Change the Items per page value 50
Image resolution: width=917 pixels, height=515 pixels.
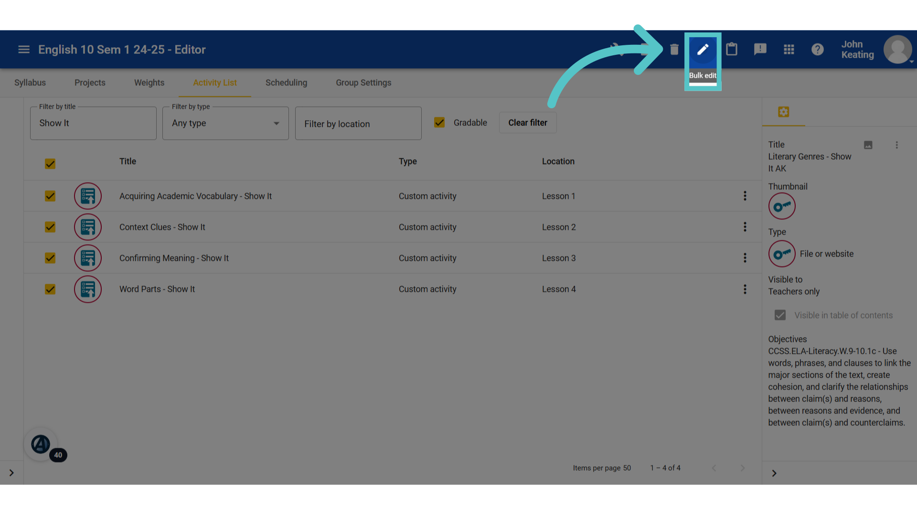click(x=627, y=468)
